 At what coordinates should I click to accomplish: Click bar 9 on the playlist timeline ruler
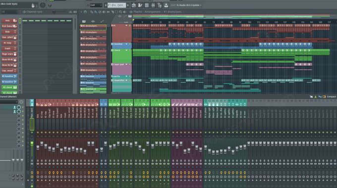coord(142,22)
